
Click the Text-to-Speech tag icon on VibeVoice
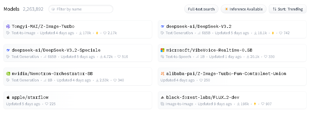(x=162, y=57)
